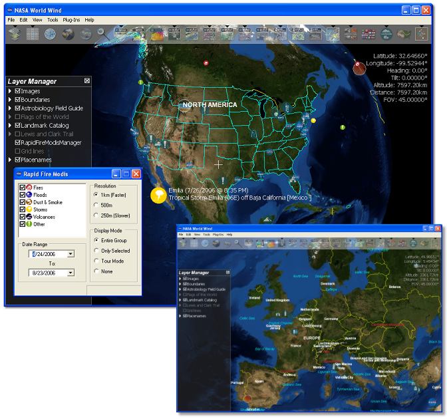Open the View menu in main window

pos(37,20)
